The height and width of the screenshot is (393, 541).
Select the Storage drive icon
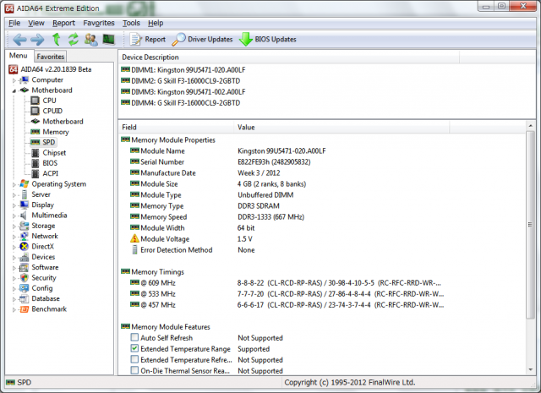pyautogui.click(x=25, y=226)
